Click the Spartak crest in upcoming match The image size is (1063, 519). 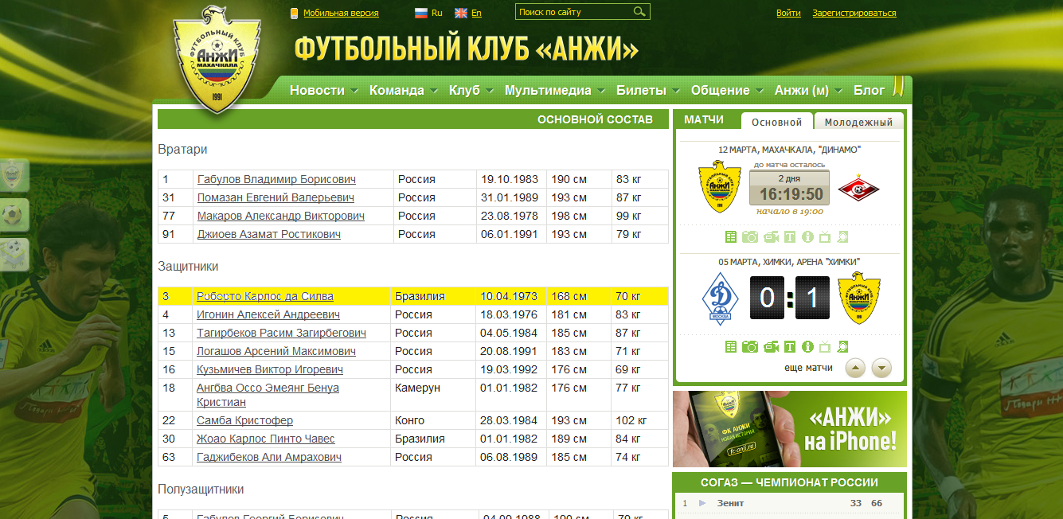858,187
